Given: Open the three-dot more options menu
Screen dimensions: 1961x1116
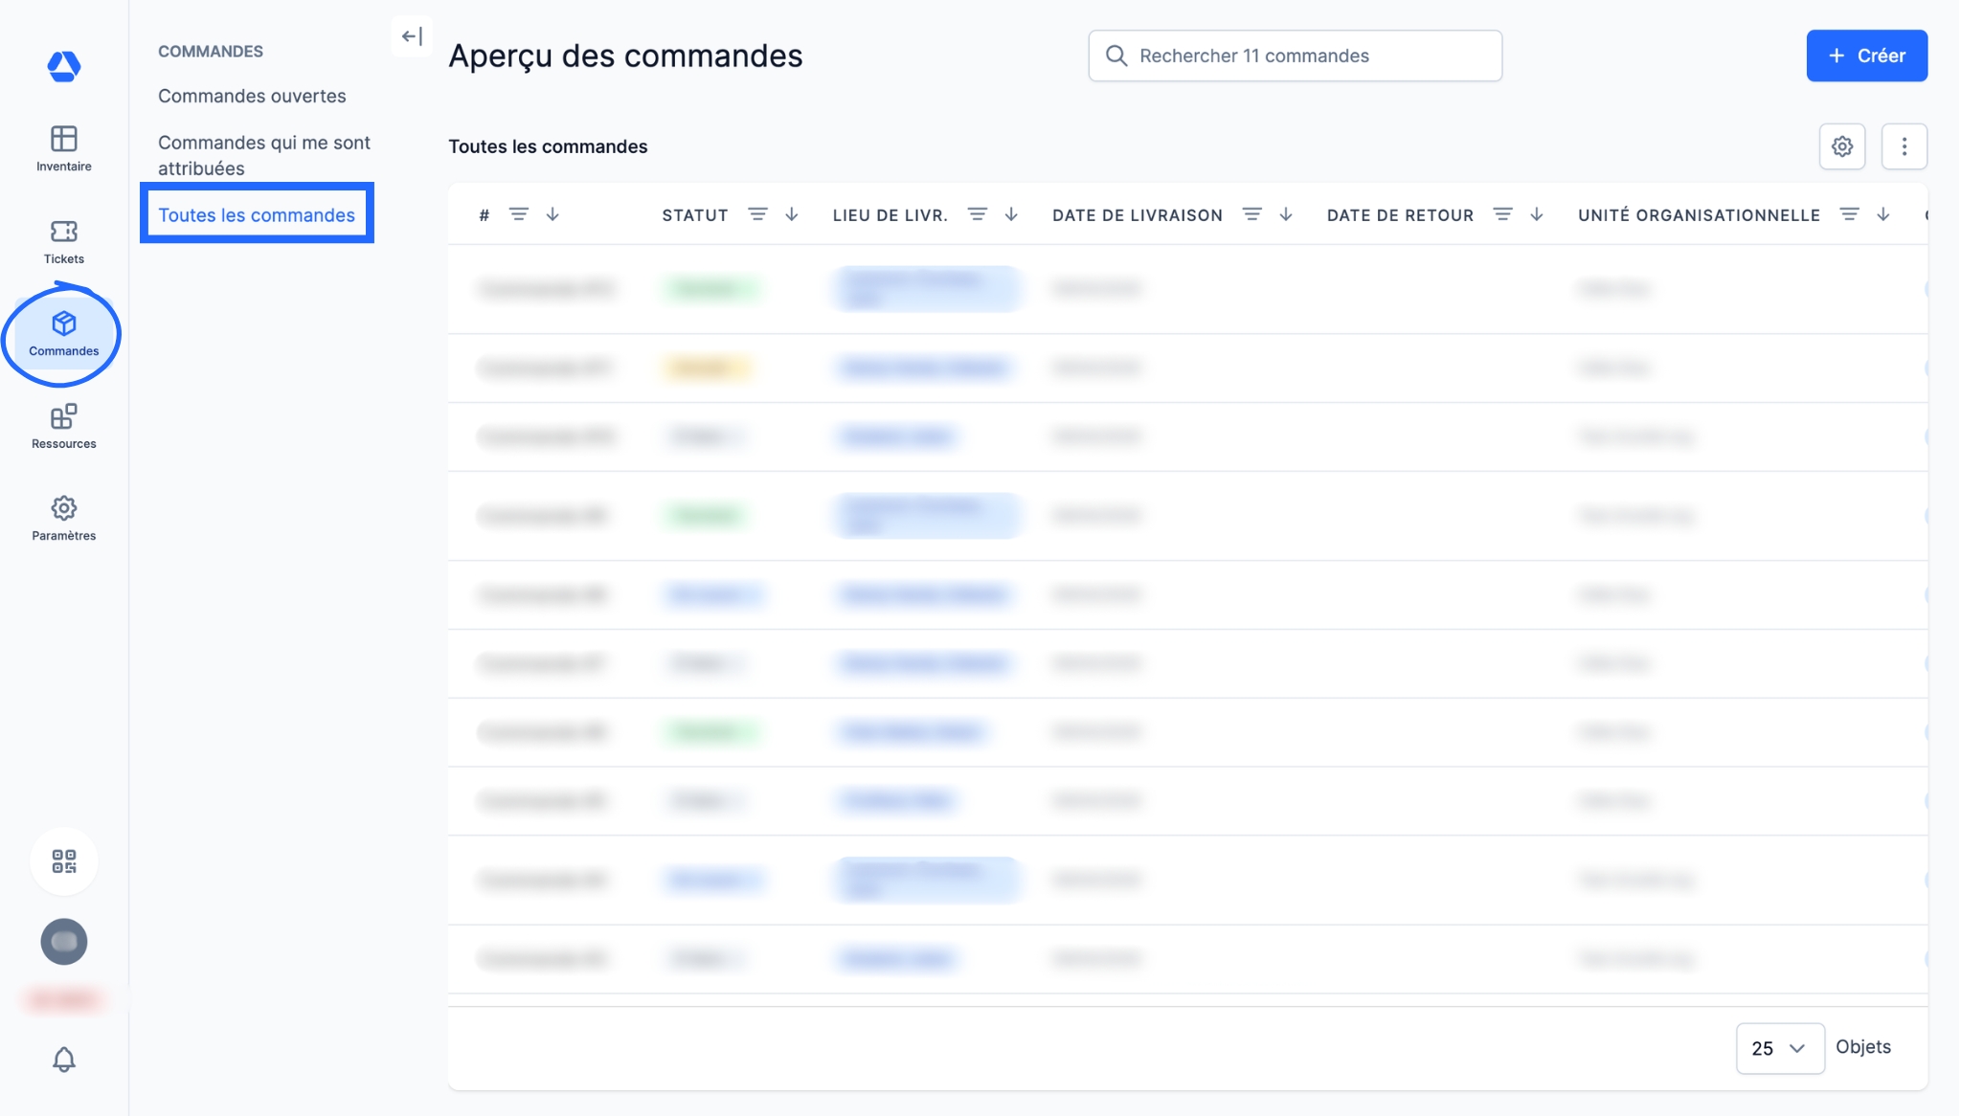Looking at the screenshot, I should pyautogui.click(x=1904, y=146).
